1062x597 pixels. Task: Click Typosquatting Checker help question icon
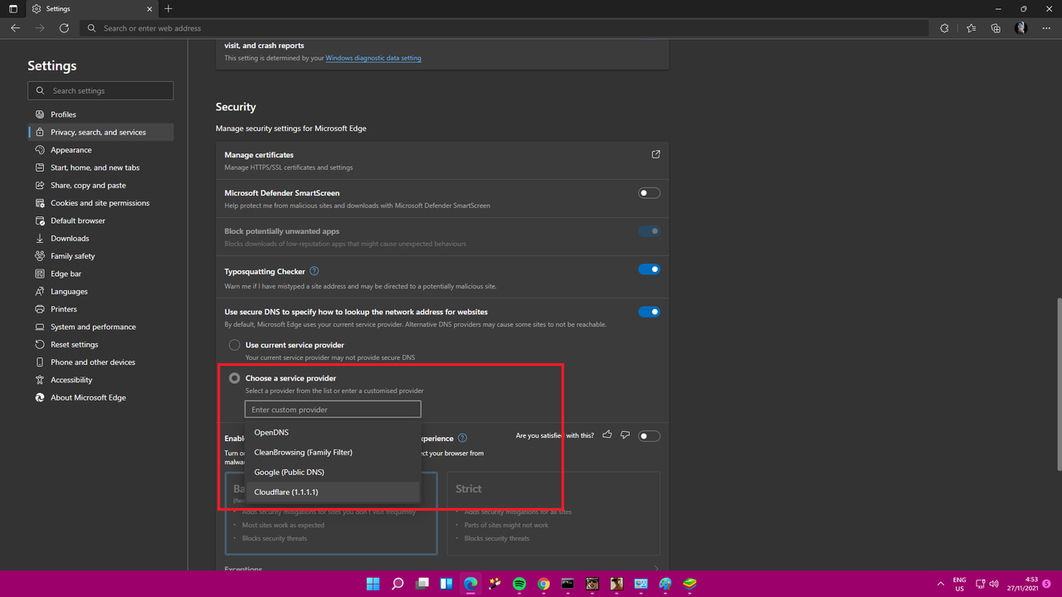[314, 271]
